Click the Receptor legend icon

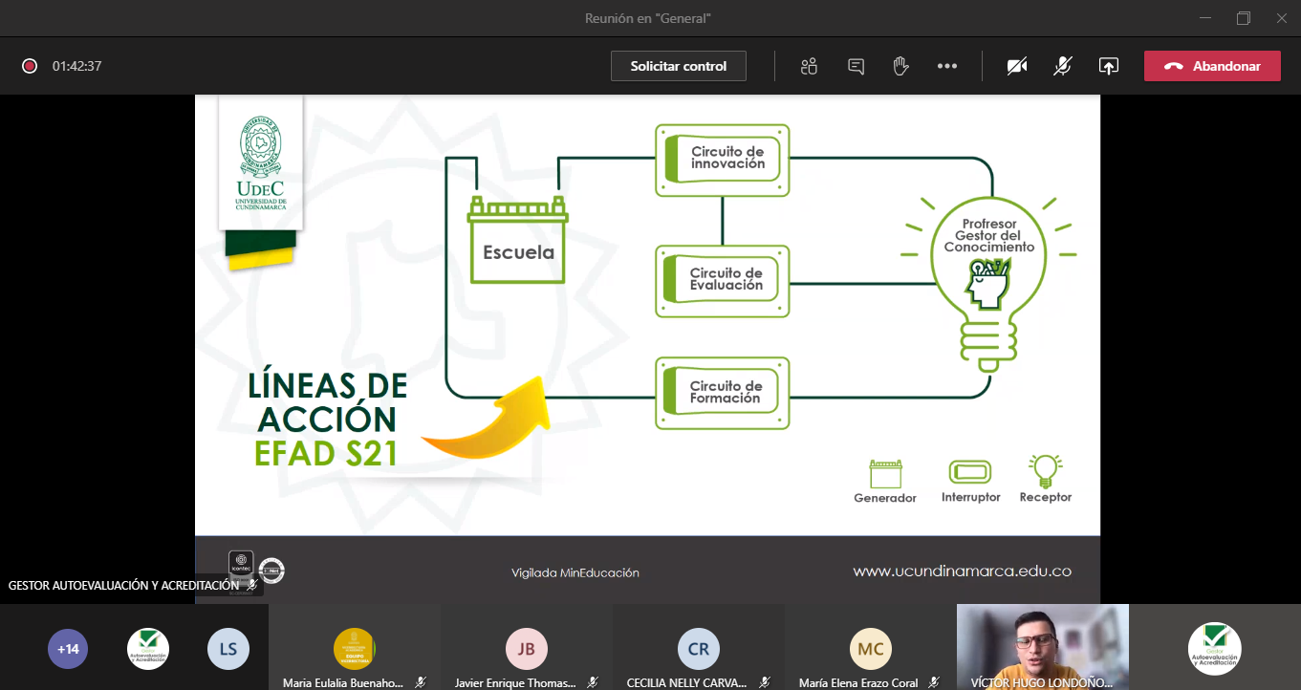click(1045, 470)
